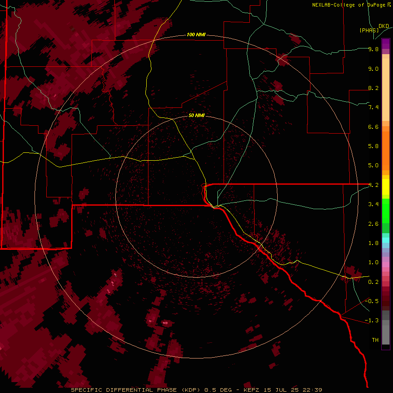393x393 pixels.
Task: Click the -1.3 scale label
Action: coord(372,321)
